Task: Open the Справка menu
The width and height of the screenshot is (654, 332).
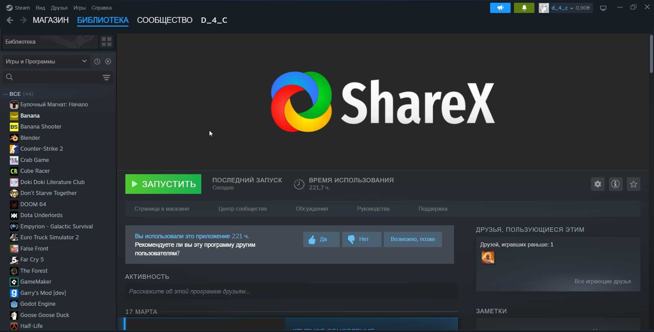Action: click(x=102, y=7)
